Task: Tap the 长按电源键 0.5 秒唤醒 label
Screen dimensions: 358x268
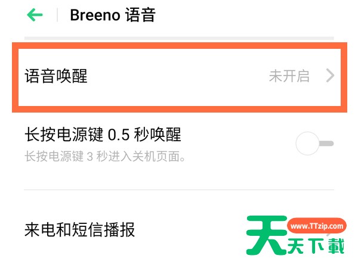Action: [x=103, y=135]
